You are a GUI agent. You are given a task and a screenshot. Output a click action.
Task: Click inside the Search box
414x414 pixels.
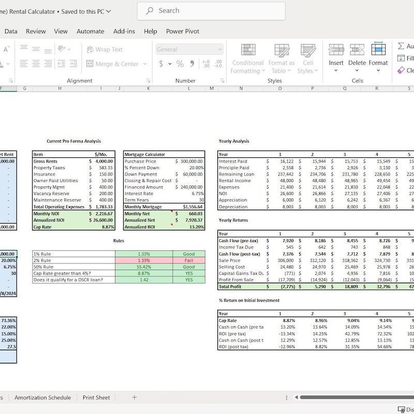tap(211, 10)
